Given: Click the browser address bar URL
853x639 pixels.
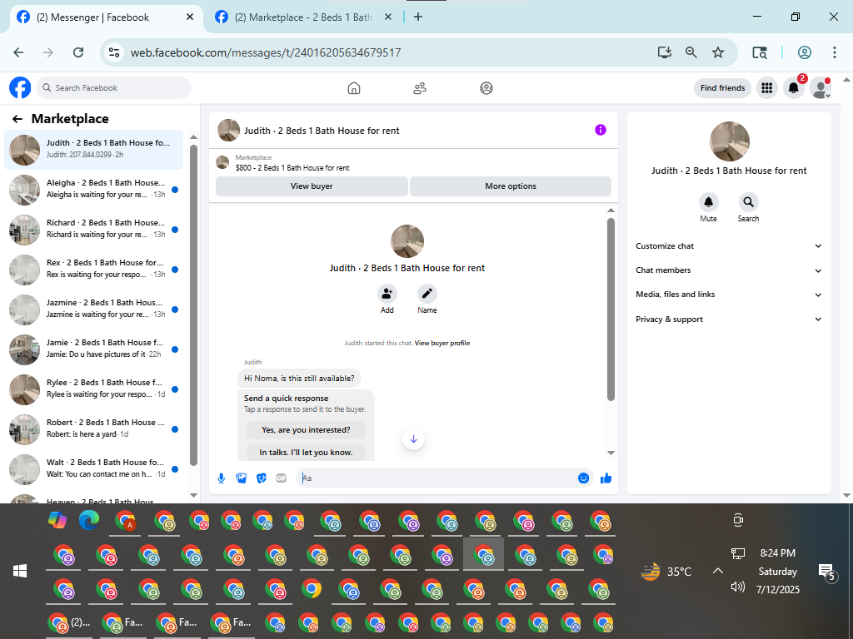Looking at the screenshot, I should pos(266,52).
